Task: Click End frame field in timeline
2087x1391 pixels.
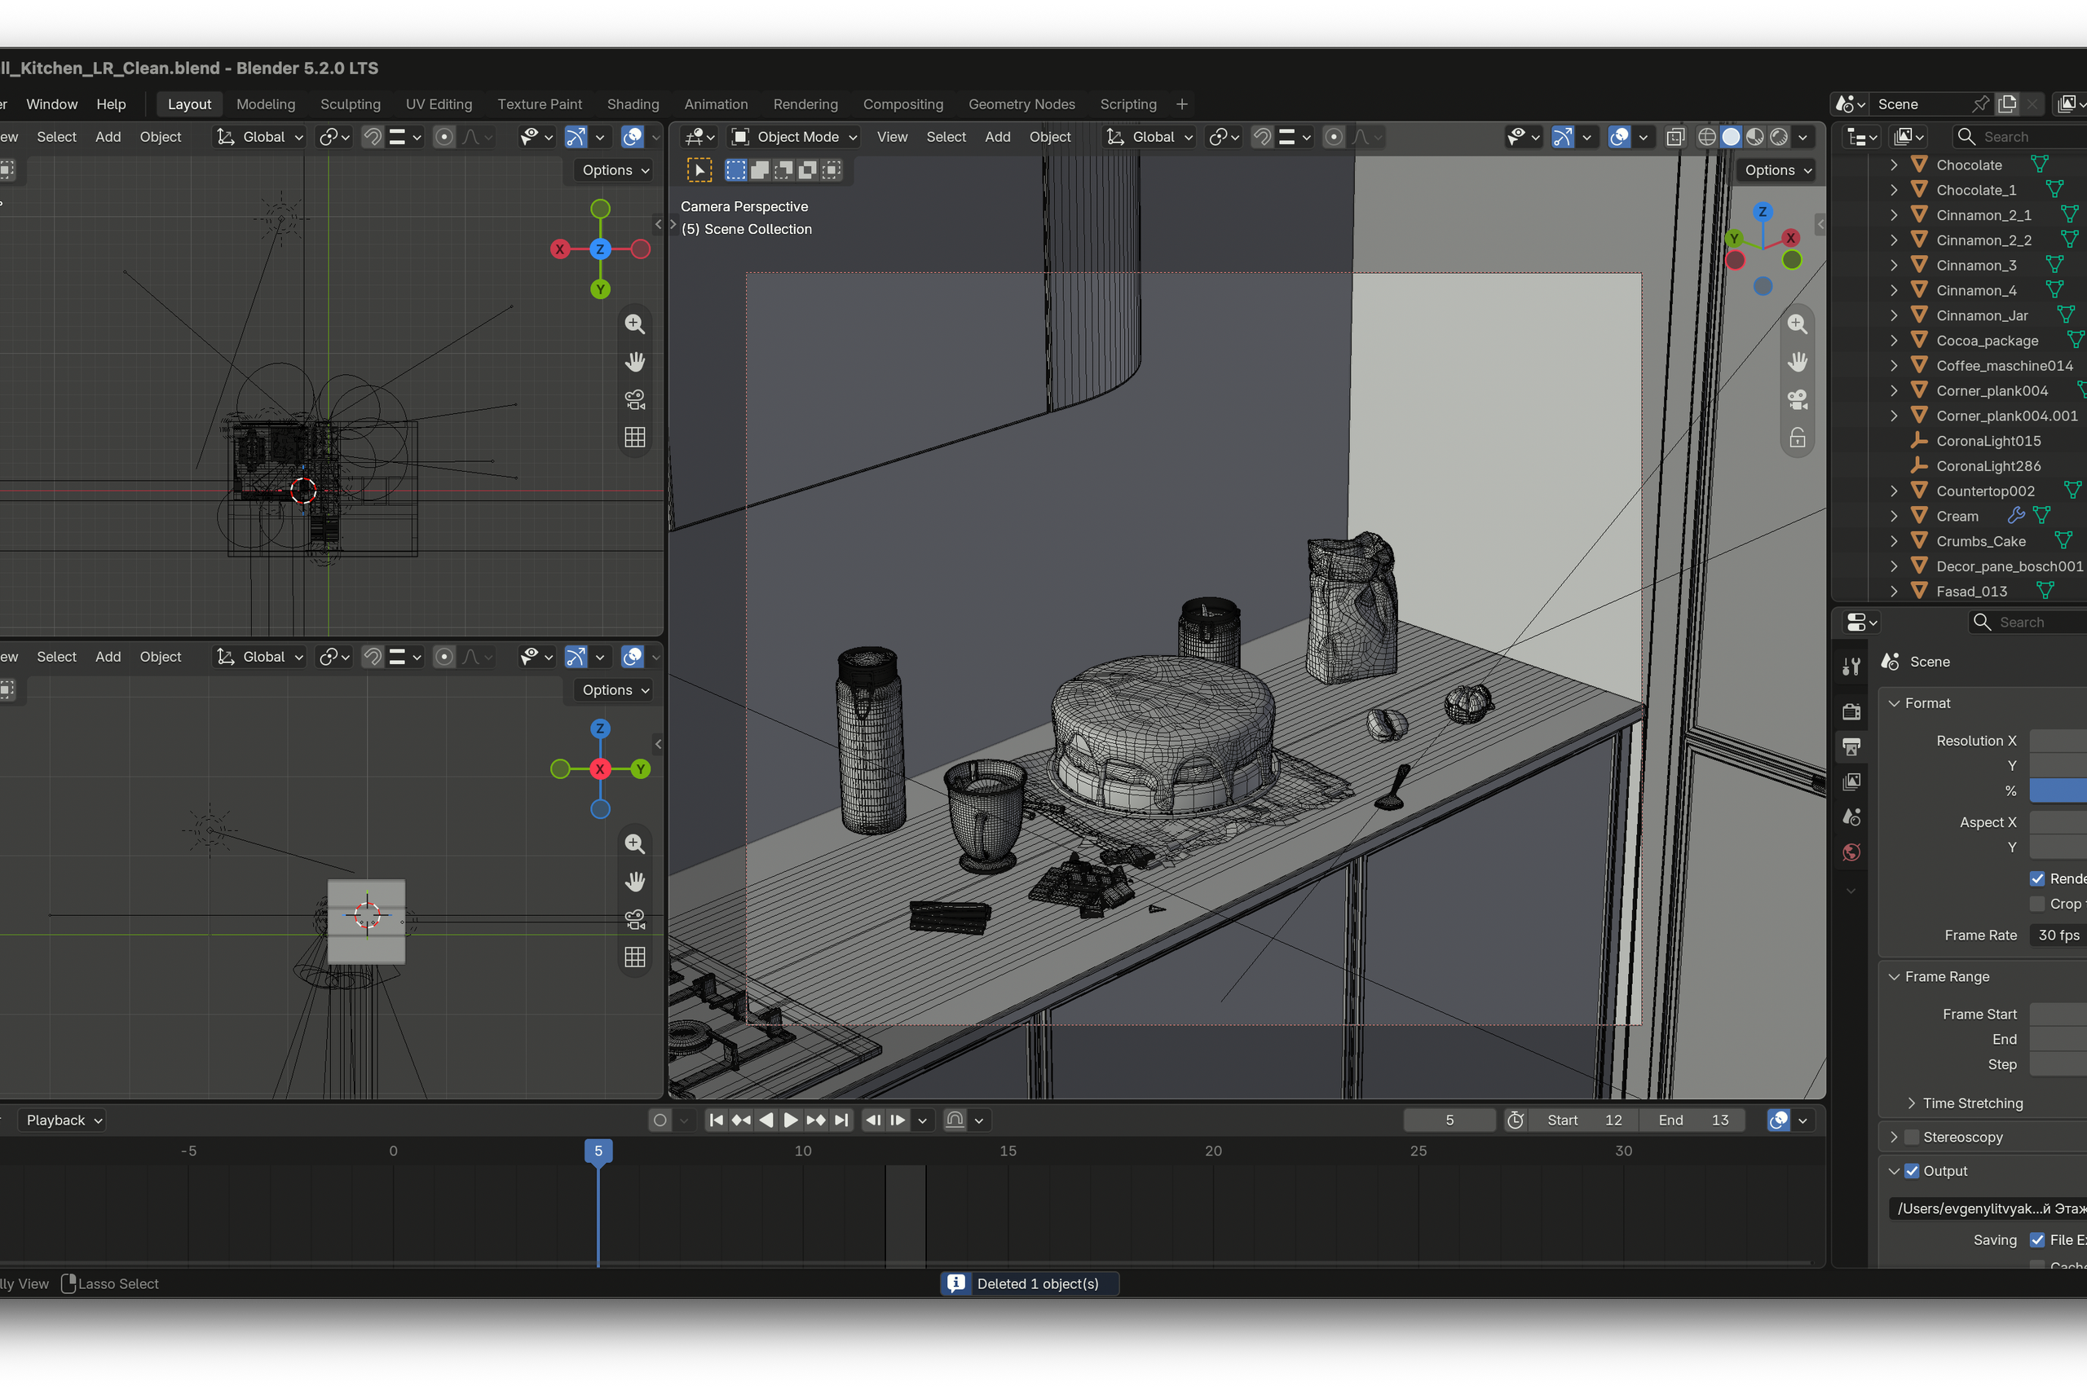Action: pos(1692,1120)
